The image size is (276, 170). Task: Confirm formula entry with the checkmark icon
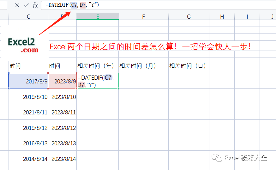(27, 5)
